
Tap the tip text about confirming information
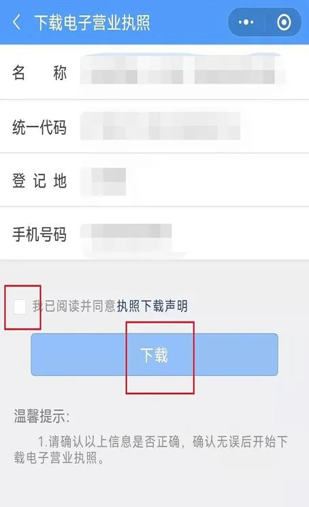pyautogui.click(x=150, y=450)
